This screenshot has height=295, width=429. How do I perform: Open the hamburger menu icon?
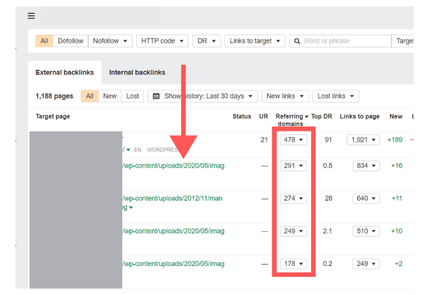pyautogui.click(x=31, y=16)
